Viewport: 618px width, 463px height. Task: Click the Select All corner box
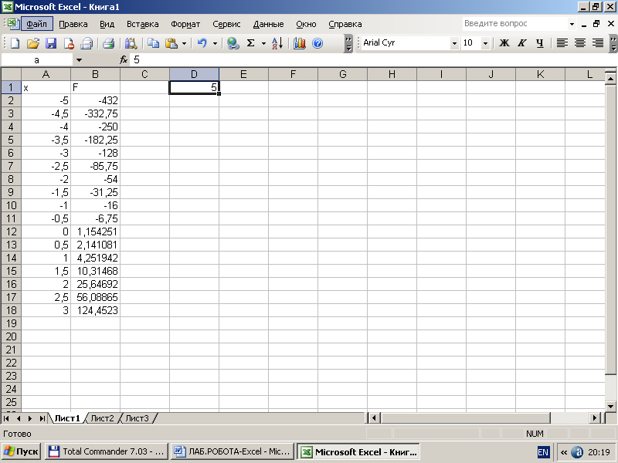(11, 74)
